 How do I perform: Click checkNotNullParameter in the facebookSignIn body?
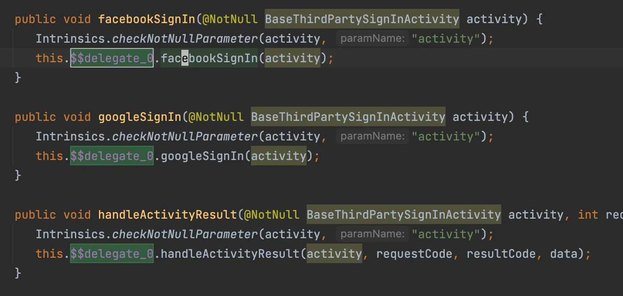[x=185, y=39]
